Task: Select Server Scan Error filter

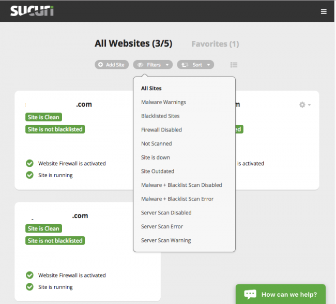Action: point(162,226)
